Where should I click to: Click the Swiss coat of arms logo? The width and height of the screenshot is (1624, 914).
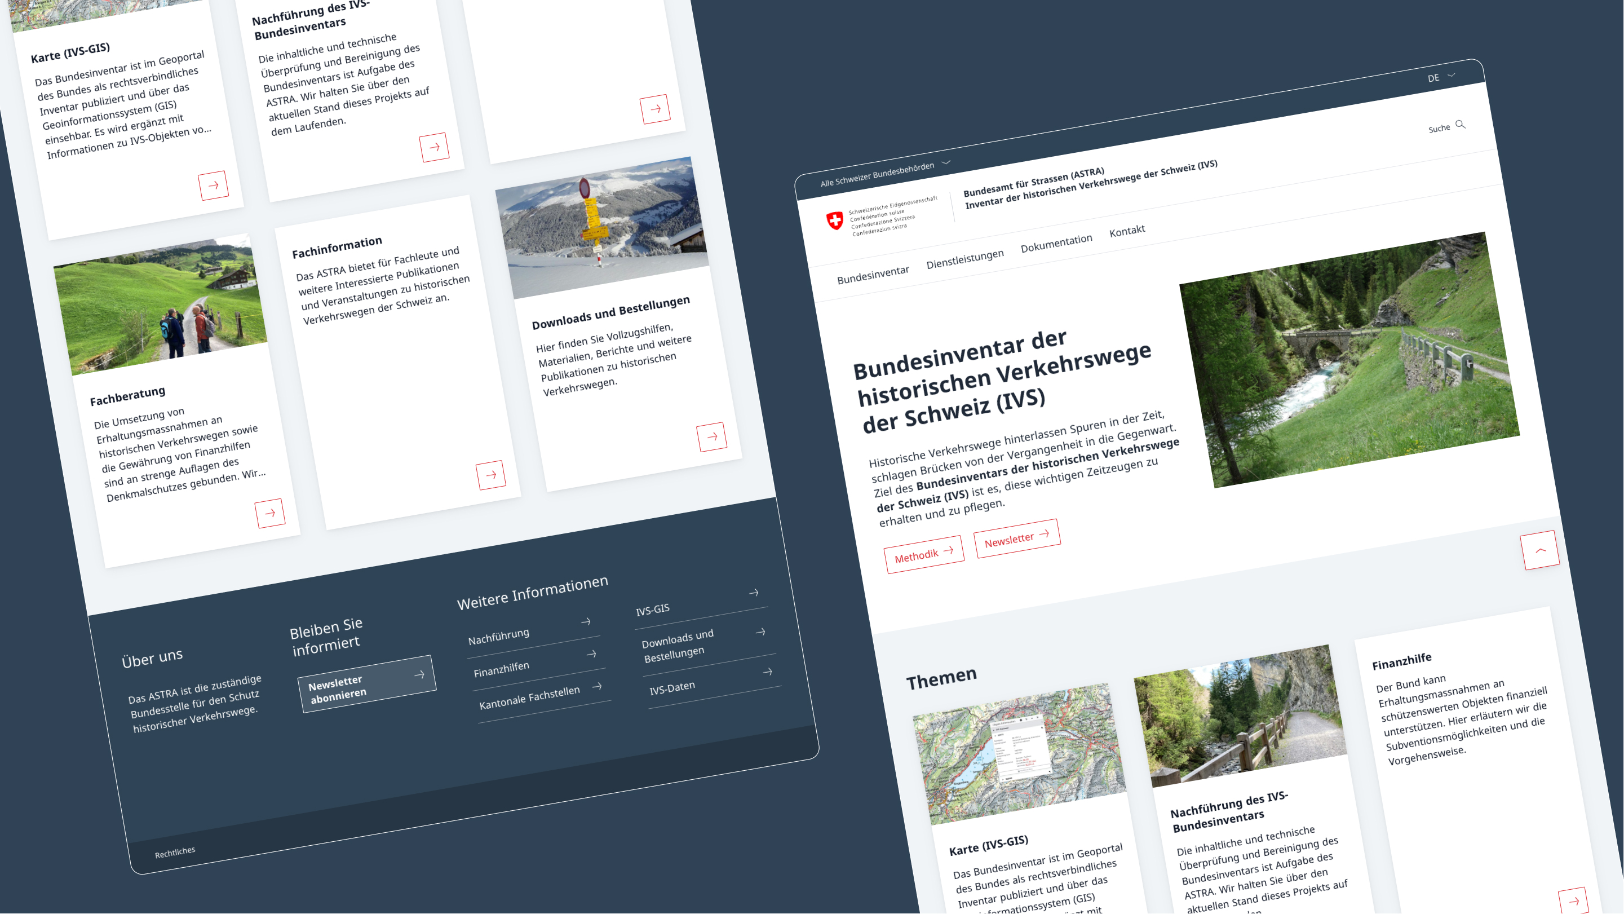click(835, 220)
